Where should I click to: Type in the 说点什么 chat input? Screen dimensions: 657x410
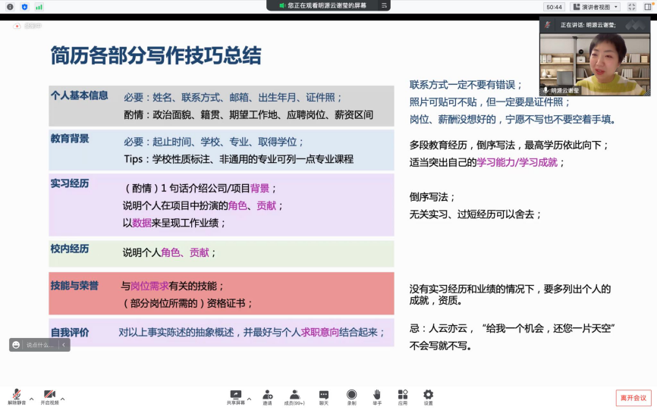(x=41, y=345)
